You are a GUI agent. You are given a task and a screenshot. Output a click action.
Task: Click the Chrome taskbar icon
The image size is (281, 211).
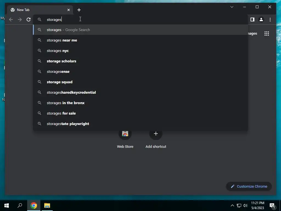[34, 206]
